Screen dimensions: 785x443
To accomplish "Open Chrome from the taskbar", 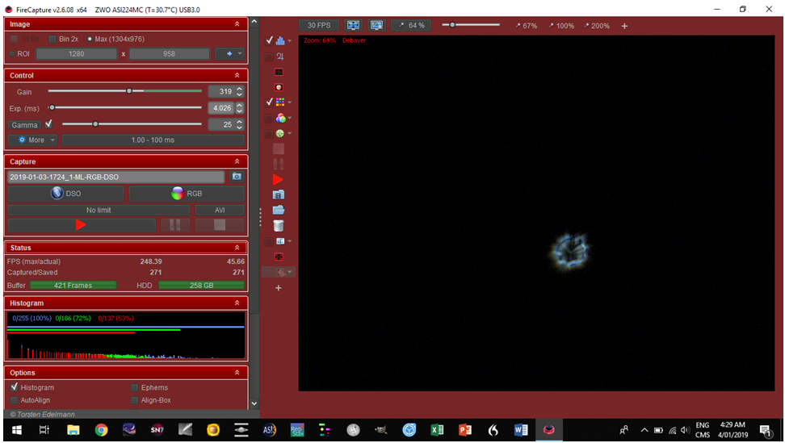I will point(101,430).
